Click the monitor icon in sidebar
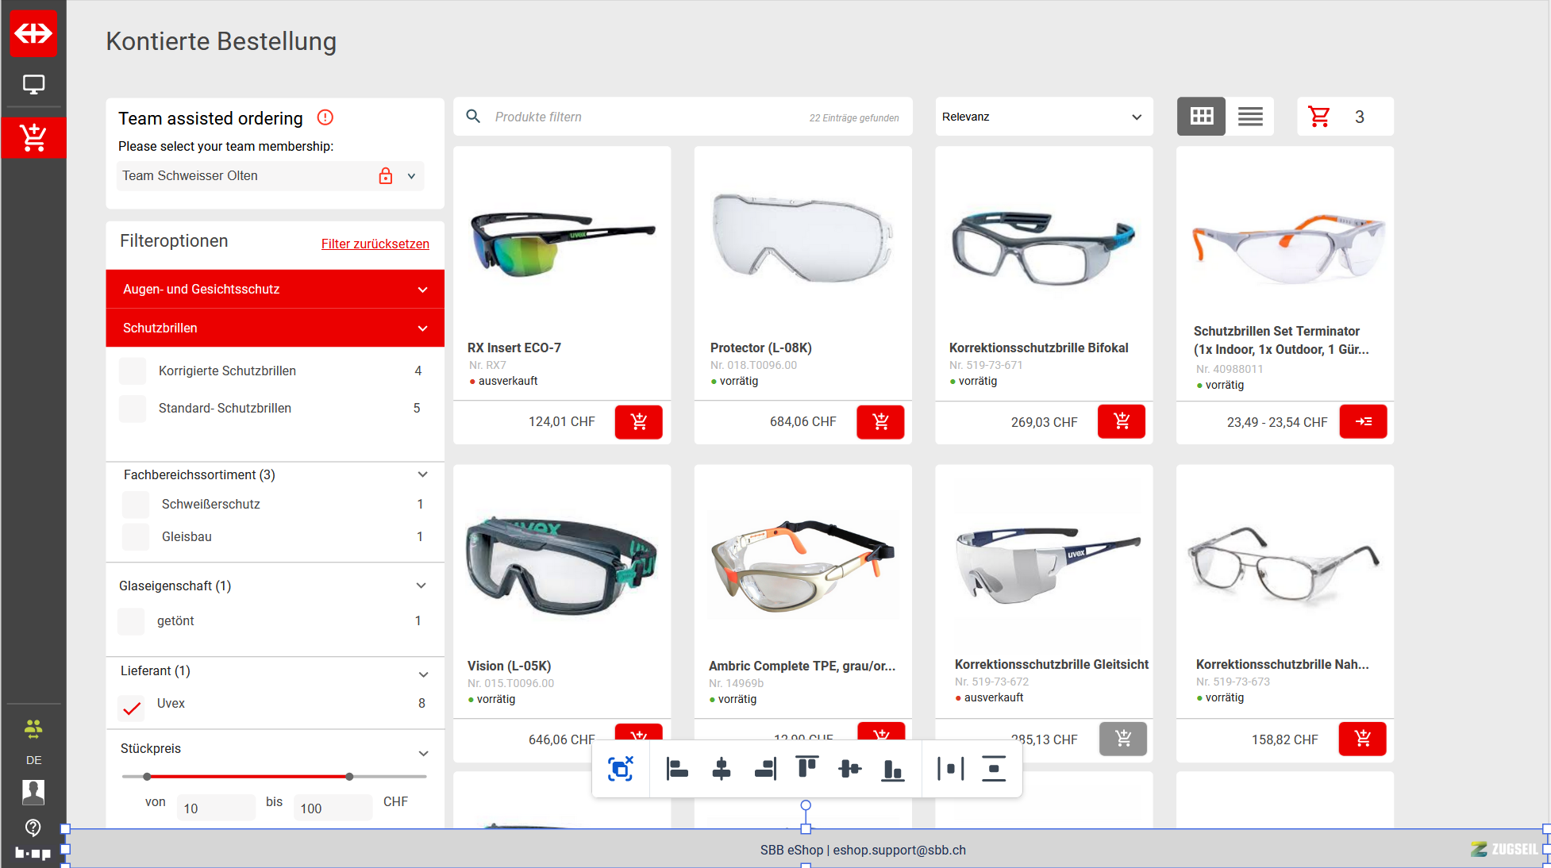 point(33,84)
